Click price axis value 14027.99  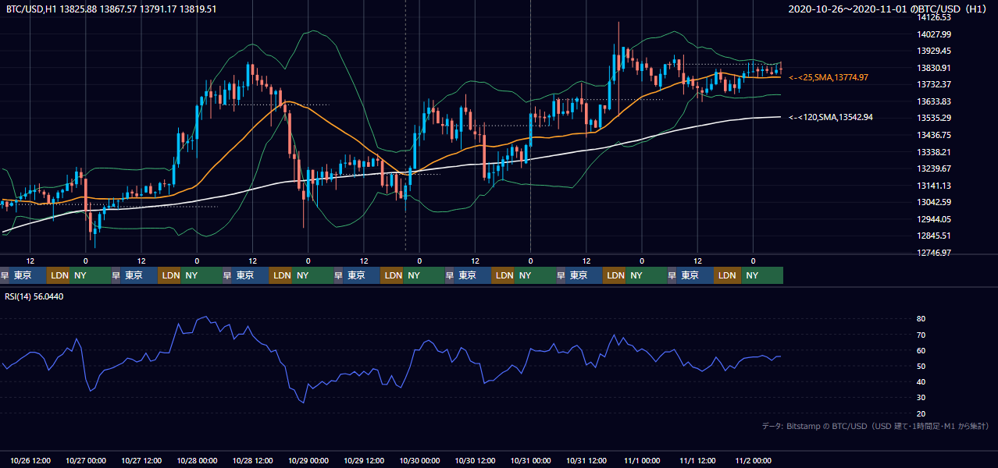934,34
